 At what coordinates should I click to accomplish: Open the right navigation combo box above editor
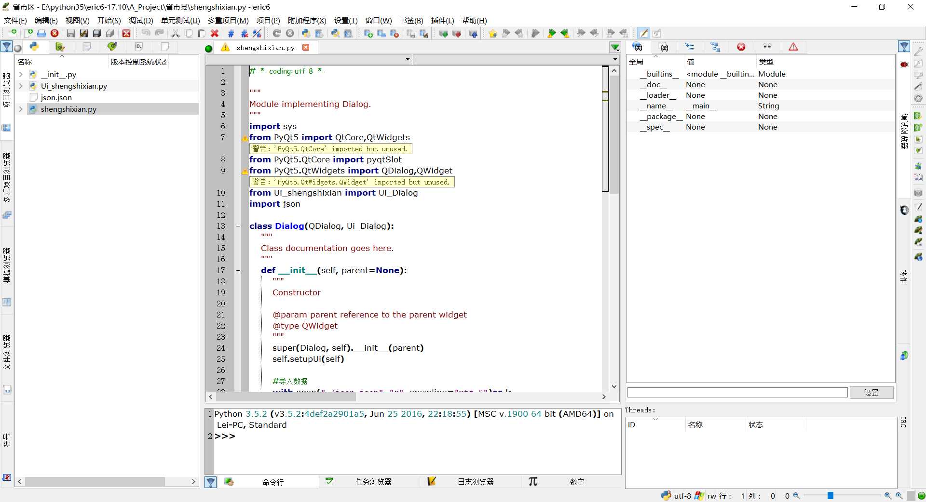[x=516, y=59]
